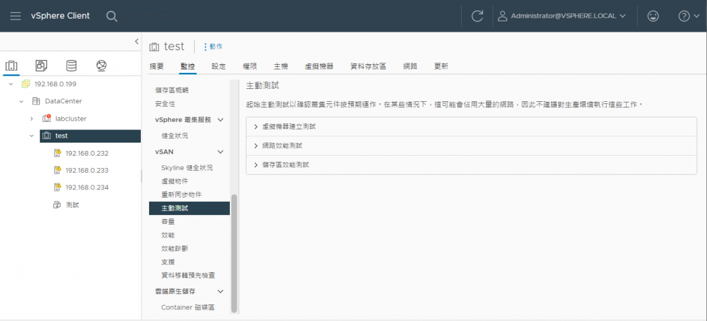Collapse the vSphere 叢集服務 section

pyautogui.click(x=220, y=120)
